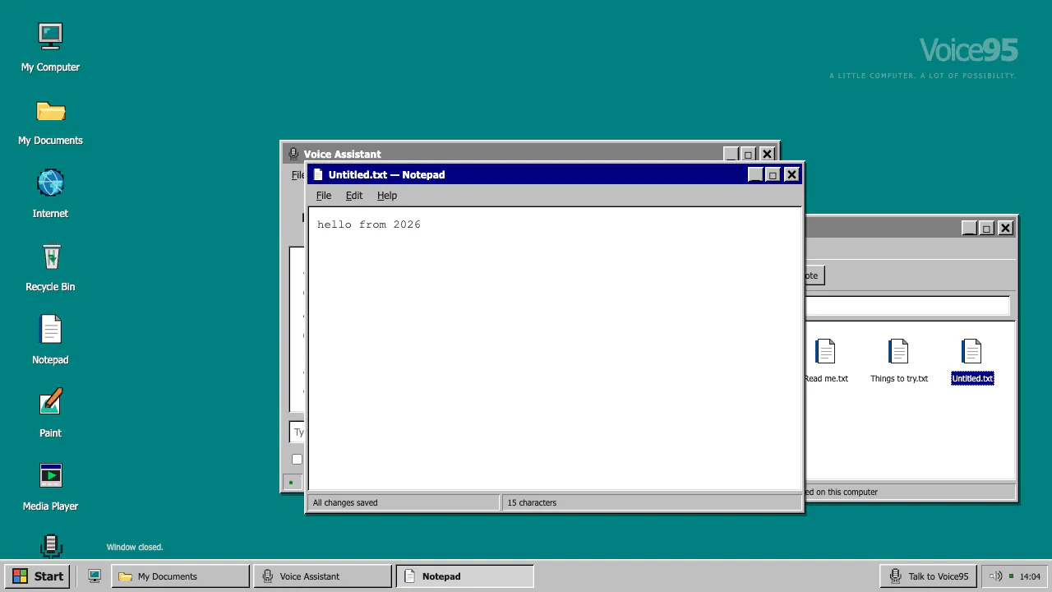Minimize the Voice Assistant window

click(x=731, y=154)
